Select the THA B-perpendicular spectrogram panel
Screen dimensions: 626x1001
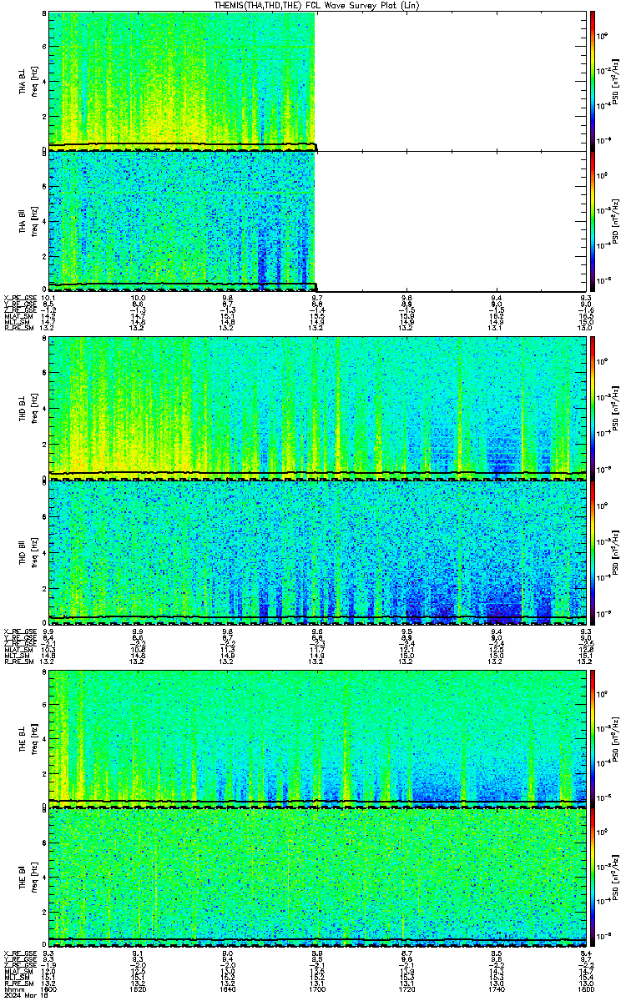pos(317,81)
